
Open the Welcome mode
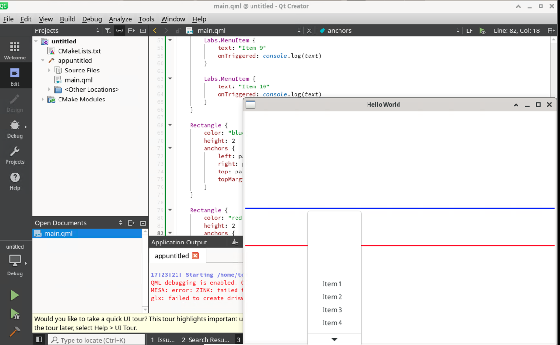[x=15, y=50]
